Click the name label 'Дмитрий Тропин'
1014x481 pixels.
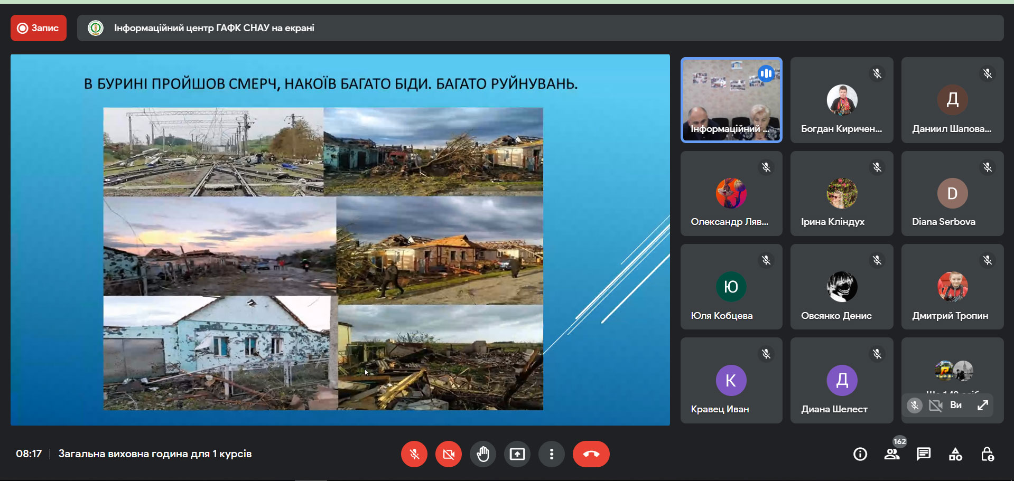click(x=950, y=316)
